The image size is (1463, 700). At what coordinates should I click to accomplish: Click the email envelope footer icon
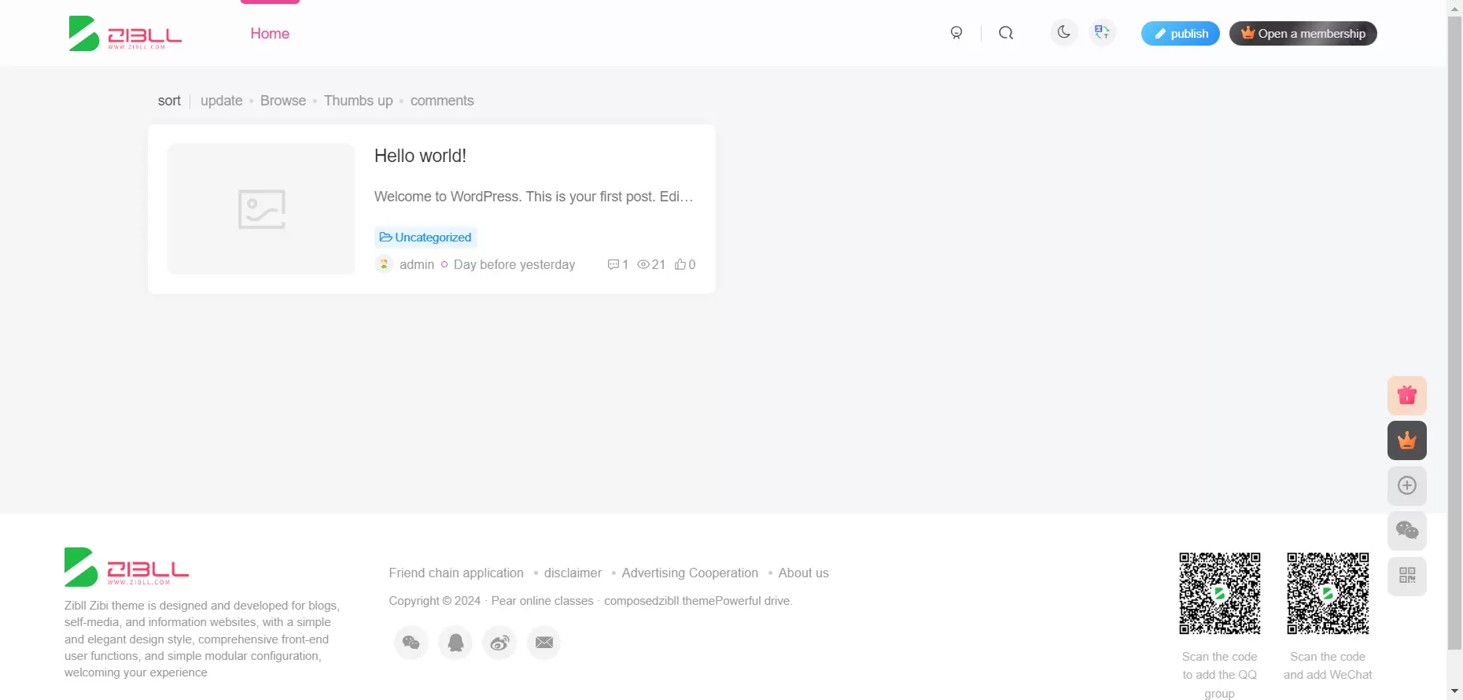click(544, 643)
